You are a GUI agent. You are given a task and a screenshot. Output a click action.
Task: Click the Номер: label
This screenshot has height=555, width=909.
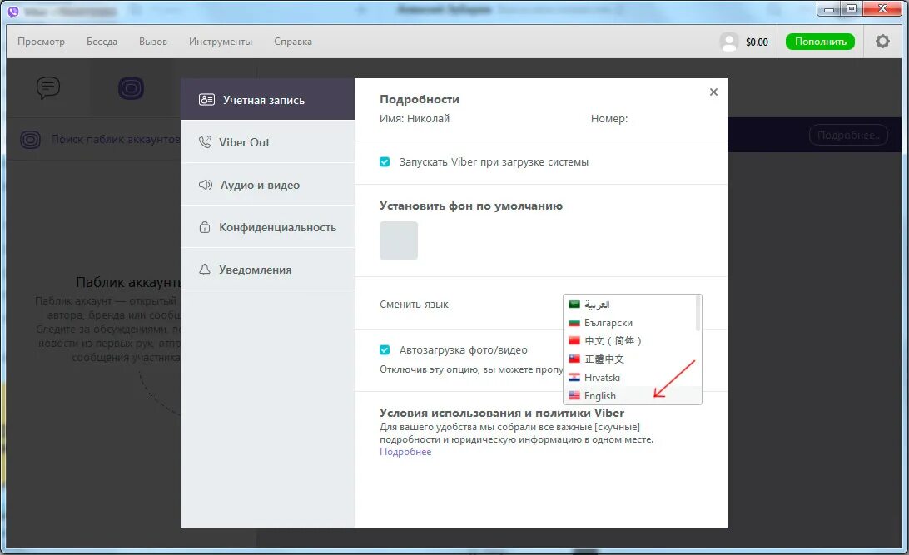pos(608,119)
